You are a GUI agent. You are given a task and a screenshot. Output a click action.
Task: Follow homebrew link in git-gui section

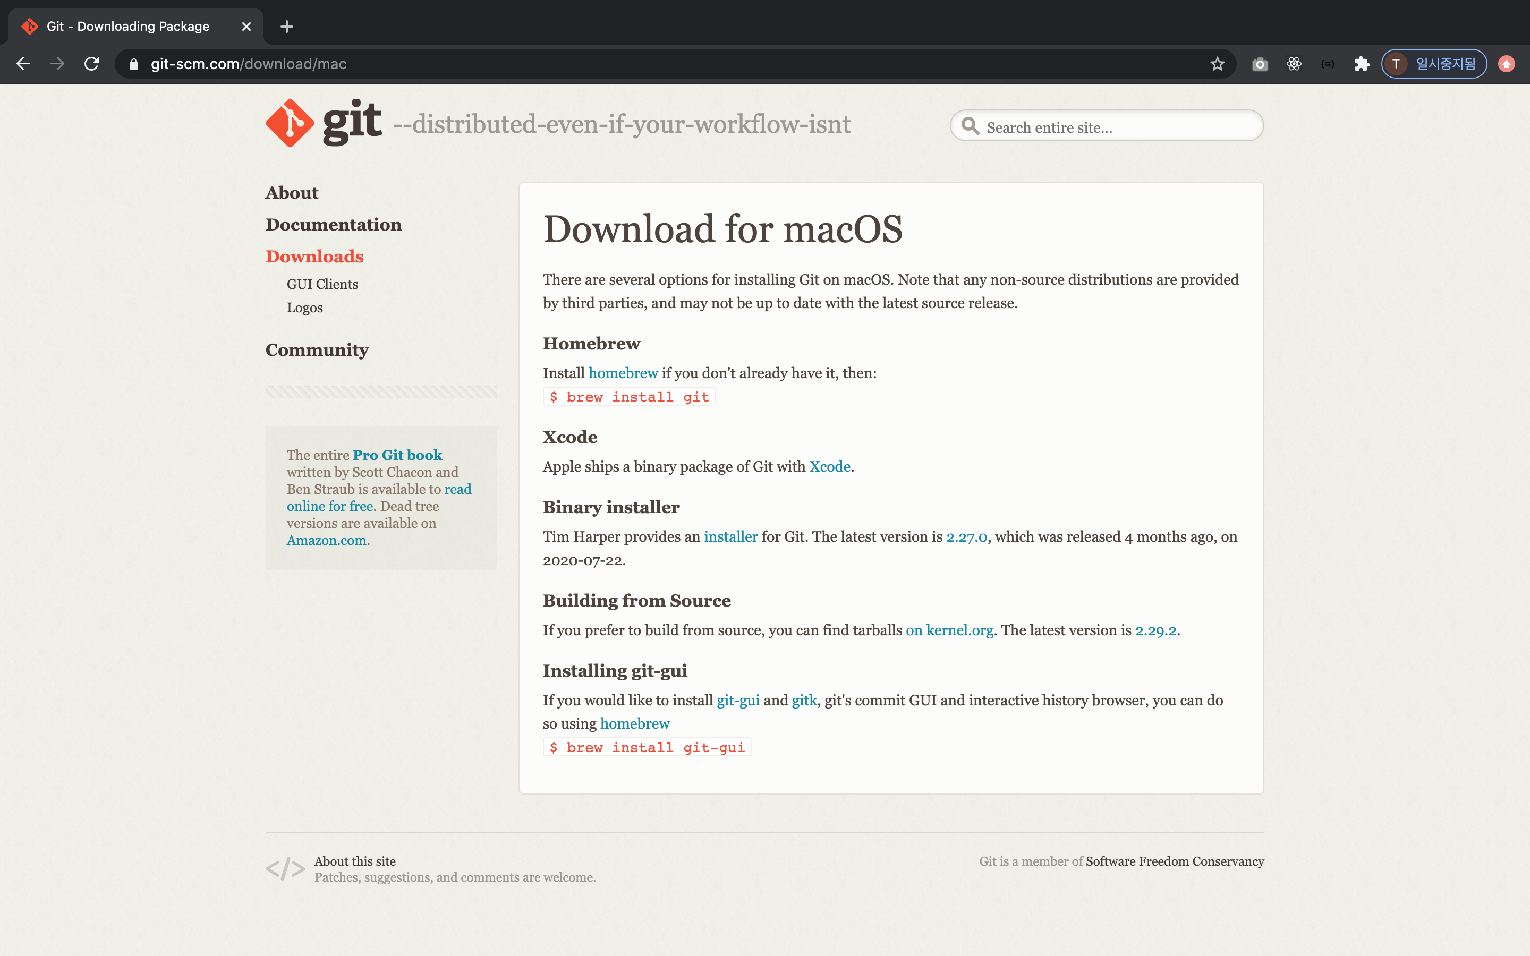click(x=635, y=724)
